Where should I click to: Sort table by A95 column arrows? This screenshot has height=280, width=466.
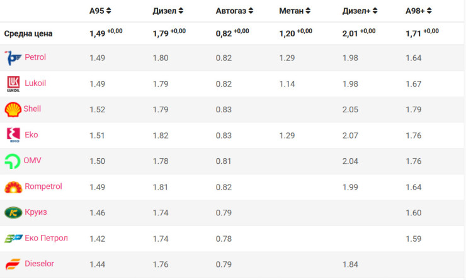click(109, 11)
